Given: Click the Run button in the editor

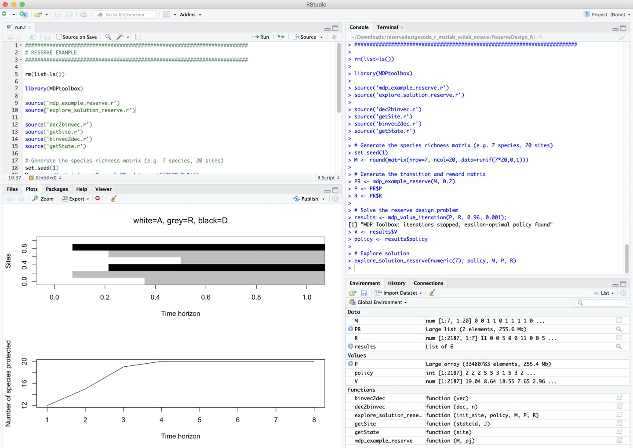Looking at the screenshot, I should pos(260,37).
